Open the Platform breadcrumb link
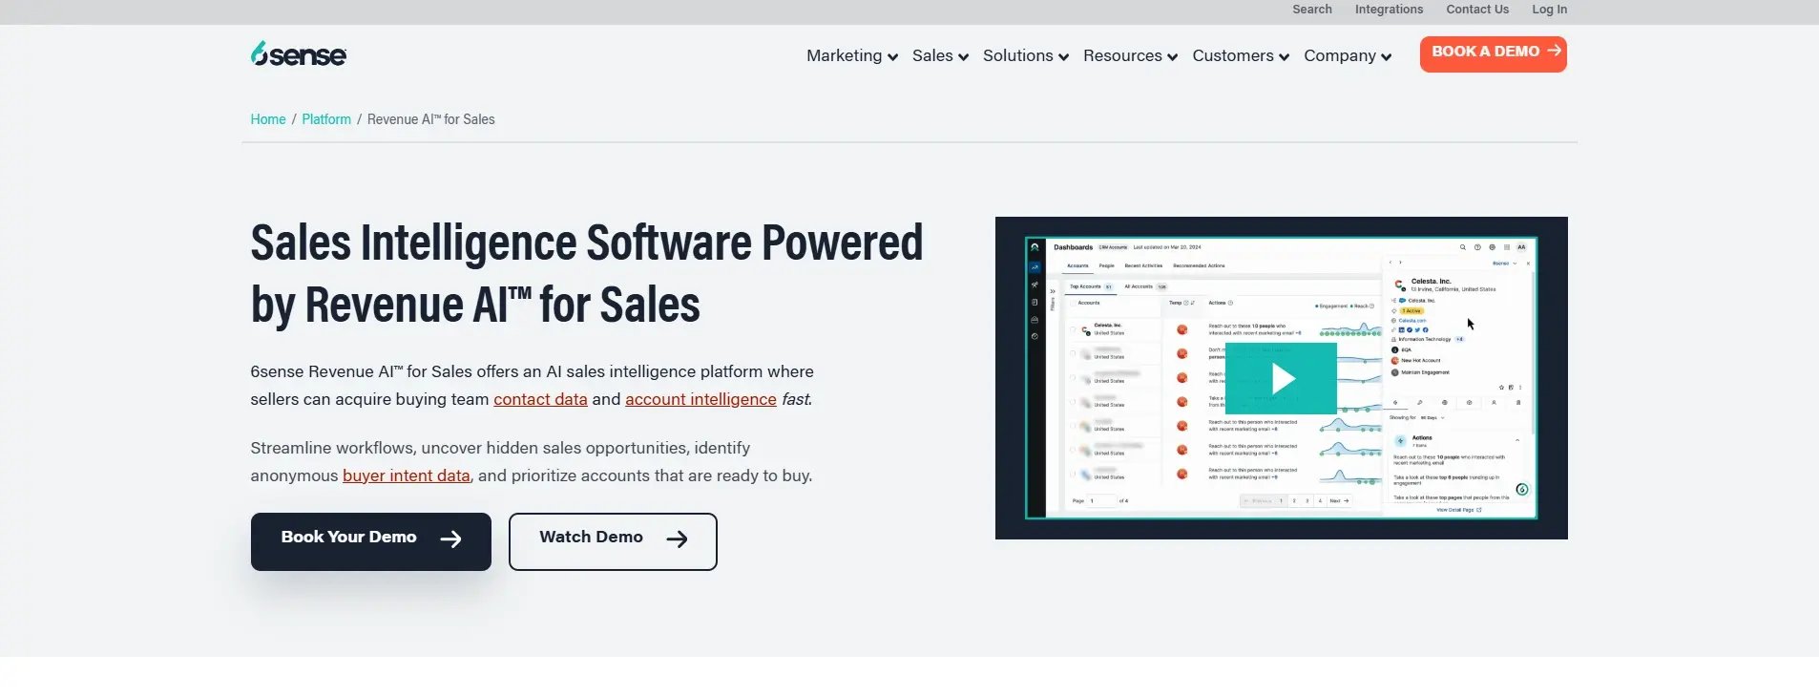 [x=326, y=119]
